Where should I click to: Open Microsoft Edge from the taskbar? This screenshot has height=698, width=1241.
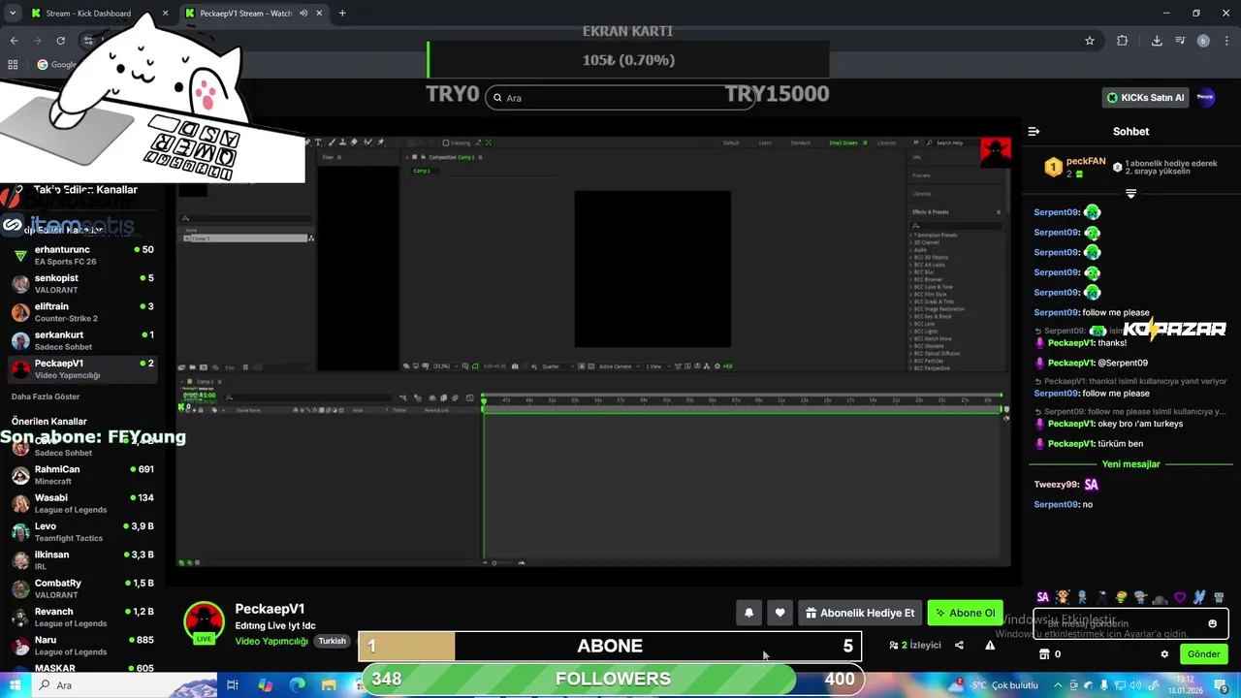click(297, 684)
